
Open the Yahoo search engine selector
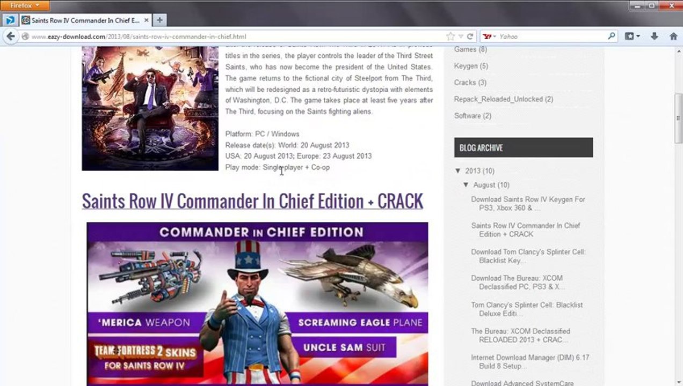(x=489, y=36)
